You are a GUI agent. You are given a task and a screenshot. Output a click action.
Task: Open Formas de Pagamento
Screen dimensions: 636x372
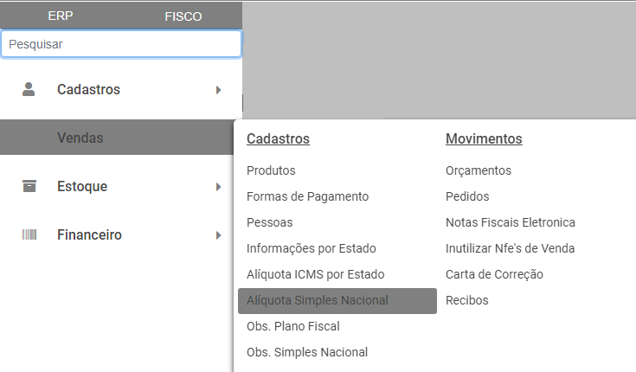pos(307,196)
